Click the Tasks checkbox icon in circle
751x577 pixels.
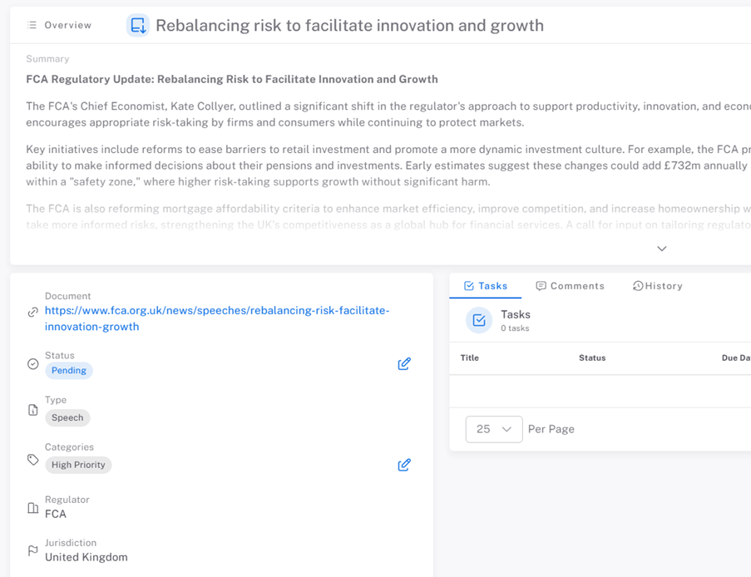coord(479,320)
